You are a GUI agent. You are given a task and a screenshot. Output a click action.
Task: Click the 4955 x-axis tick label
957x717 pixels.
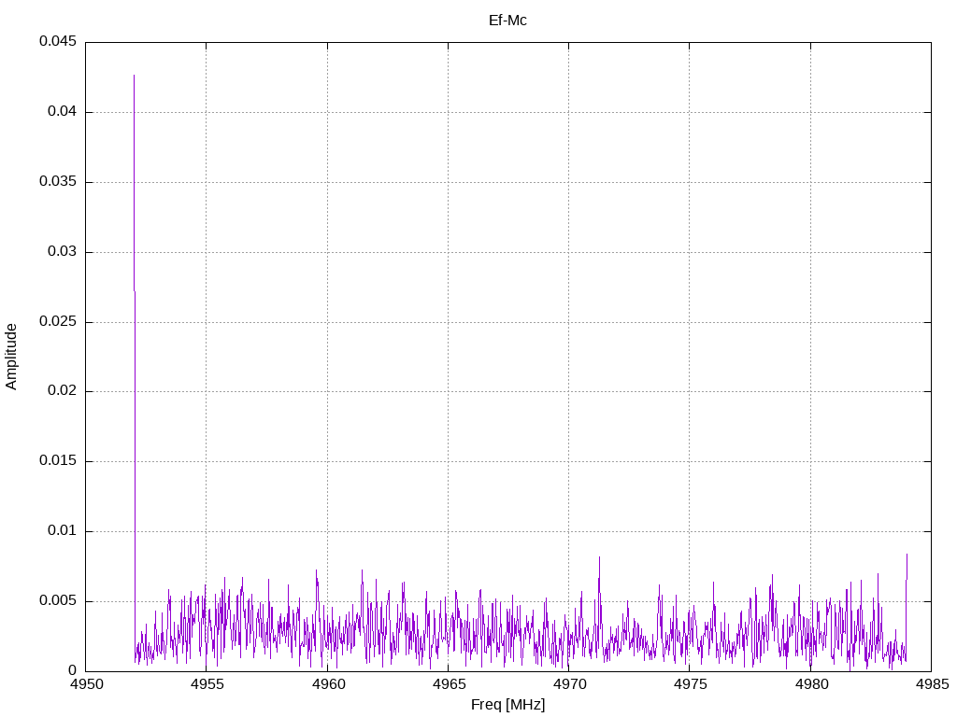[x=207, y=685]
